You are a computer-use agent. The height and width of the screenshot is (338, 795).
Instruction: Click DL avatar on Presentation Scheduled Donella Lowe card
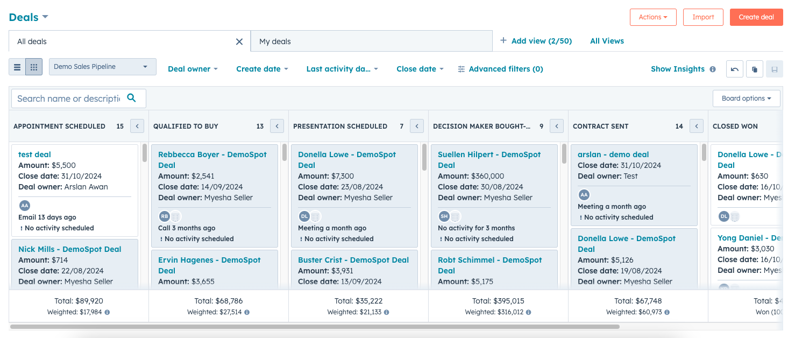coord(304,216)
